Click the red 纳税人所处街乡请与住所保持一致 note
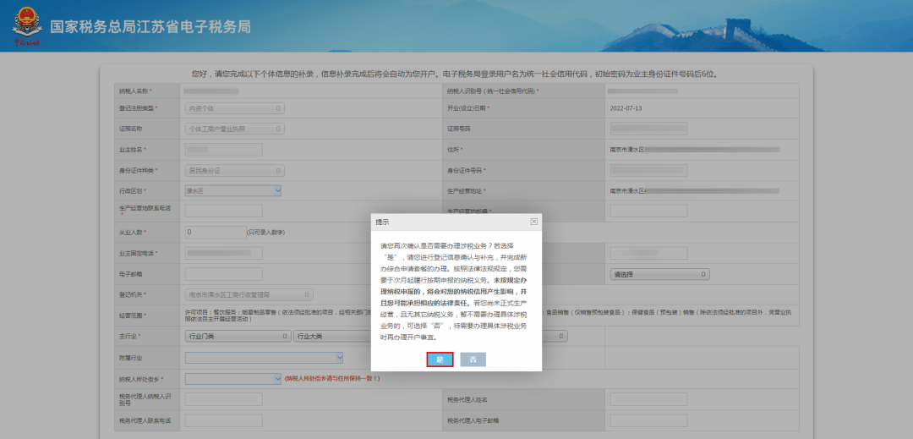This screenshot has width=913, height=439. tap(332, 378)
